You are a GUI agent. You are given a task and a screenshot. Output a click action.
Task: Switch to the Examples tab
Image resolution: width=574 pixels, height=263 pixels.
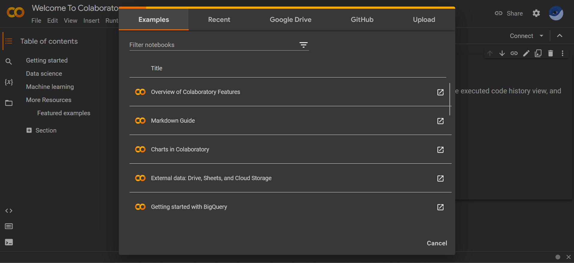tap(154, 19)
